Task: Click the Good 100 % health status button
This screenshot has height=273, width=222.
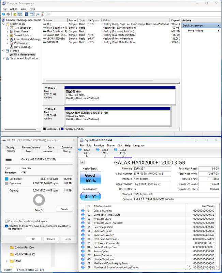Action: [x=90, y=178]
